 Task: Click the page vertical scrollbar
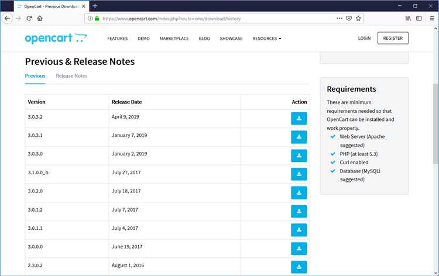pos(435,123)
